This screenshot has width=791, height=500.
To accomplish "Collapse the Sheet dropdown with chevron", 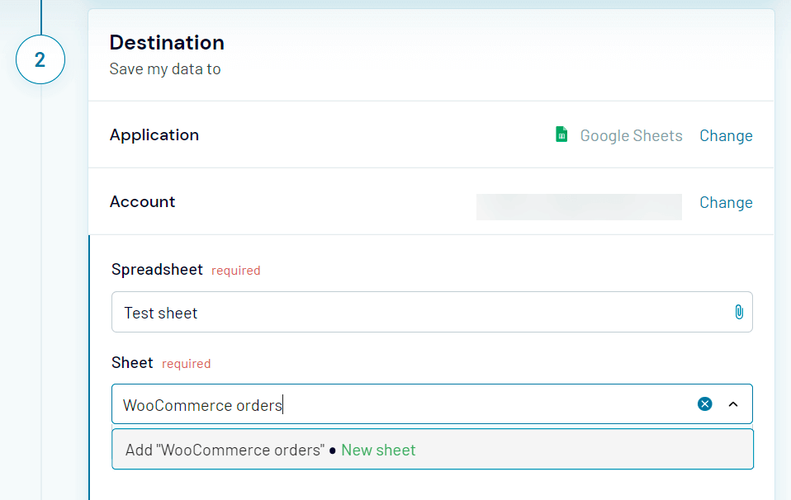I will coord(733,403).
